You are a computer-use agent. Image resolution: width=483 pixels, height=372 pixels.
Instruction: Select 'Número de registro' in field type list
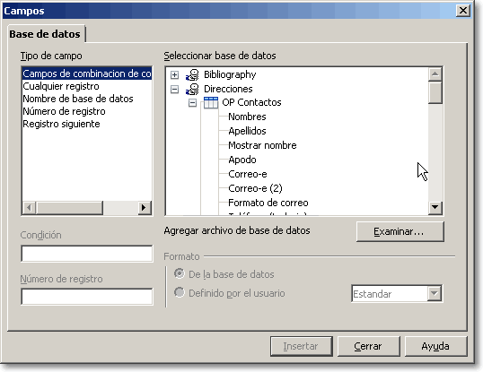87,111
